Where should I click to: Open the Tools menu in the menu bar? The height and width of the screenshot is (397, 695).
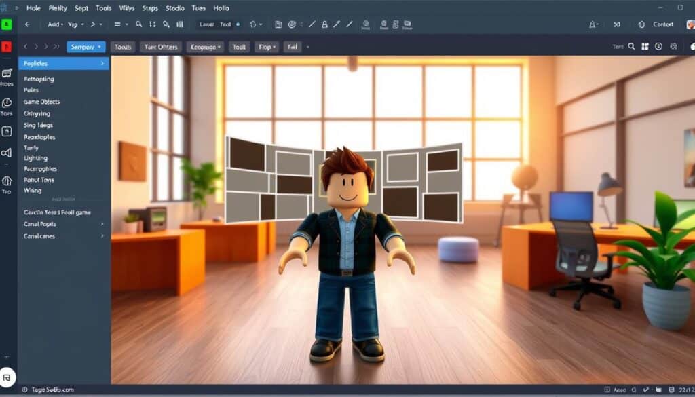pos(104,8)
